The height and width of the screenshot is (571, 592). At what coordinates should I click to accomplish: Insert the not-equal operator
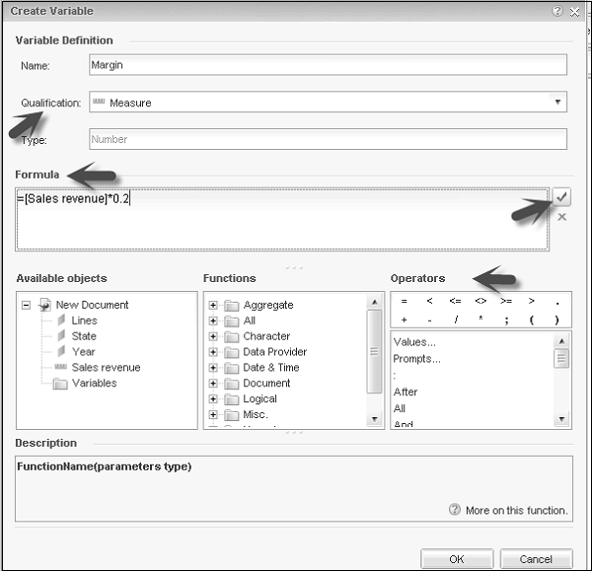(x=481, y=301)
